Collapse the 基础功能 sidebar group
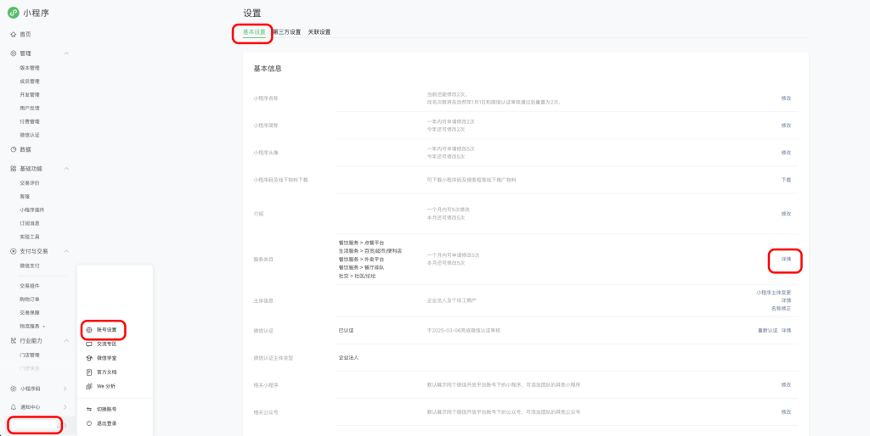The height and width of the screenshot is (436, 870). pyautogui.click(x=66, y=169)
